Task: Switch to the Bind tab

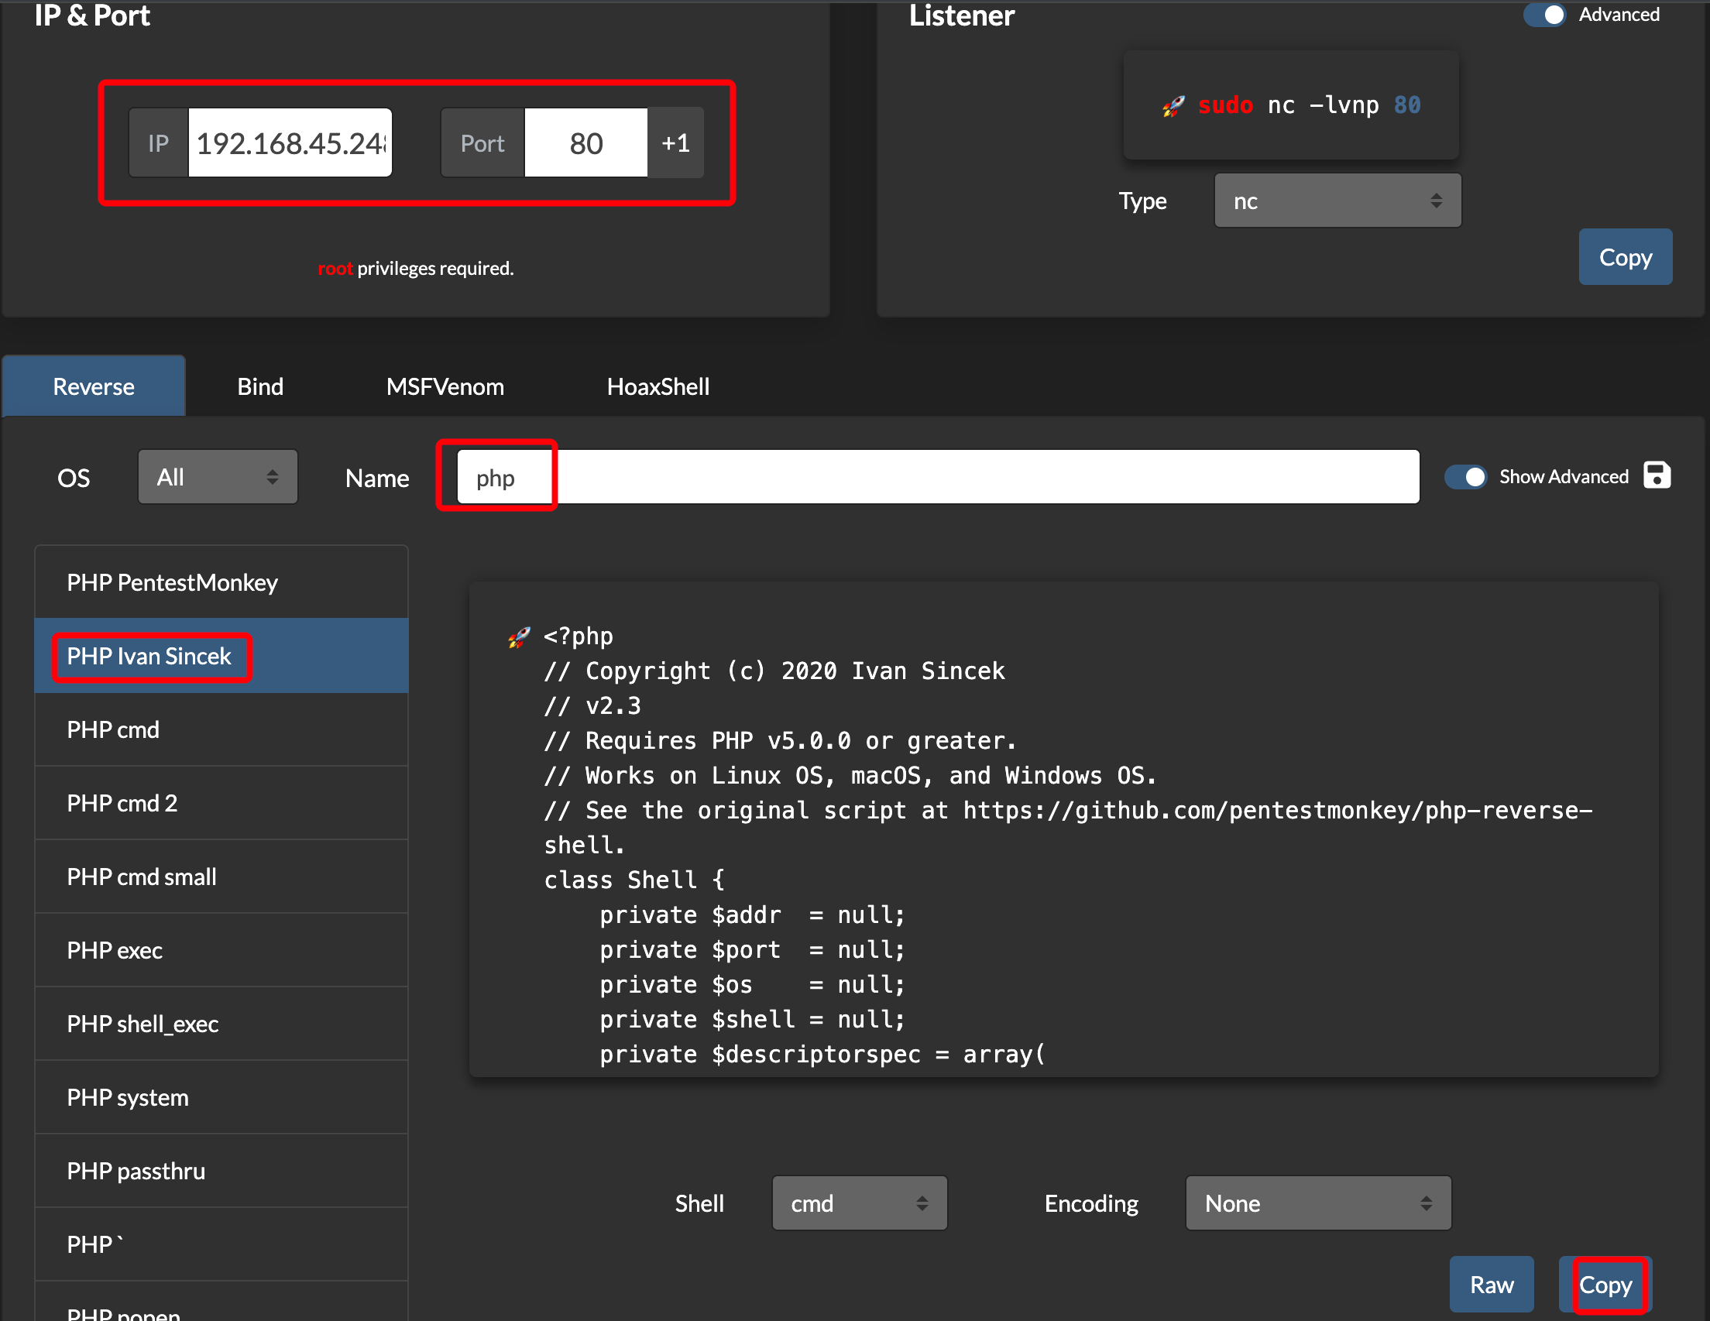Action: (x=260, y=387)
